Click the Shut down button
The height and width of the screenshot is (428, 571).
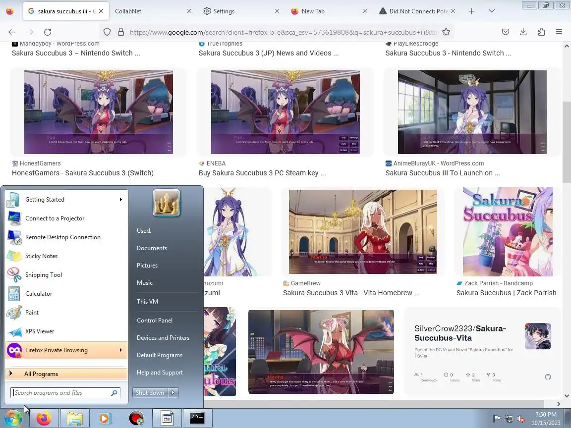click(150, 393)
